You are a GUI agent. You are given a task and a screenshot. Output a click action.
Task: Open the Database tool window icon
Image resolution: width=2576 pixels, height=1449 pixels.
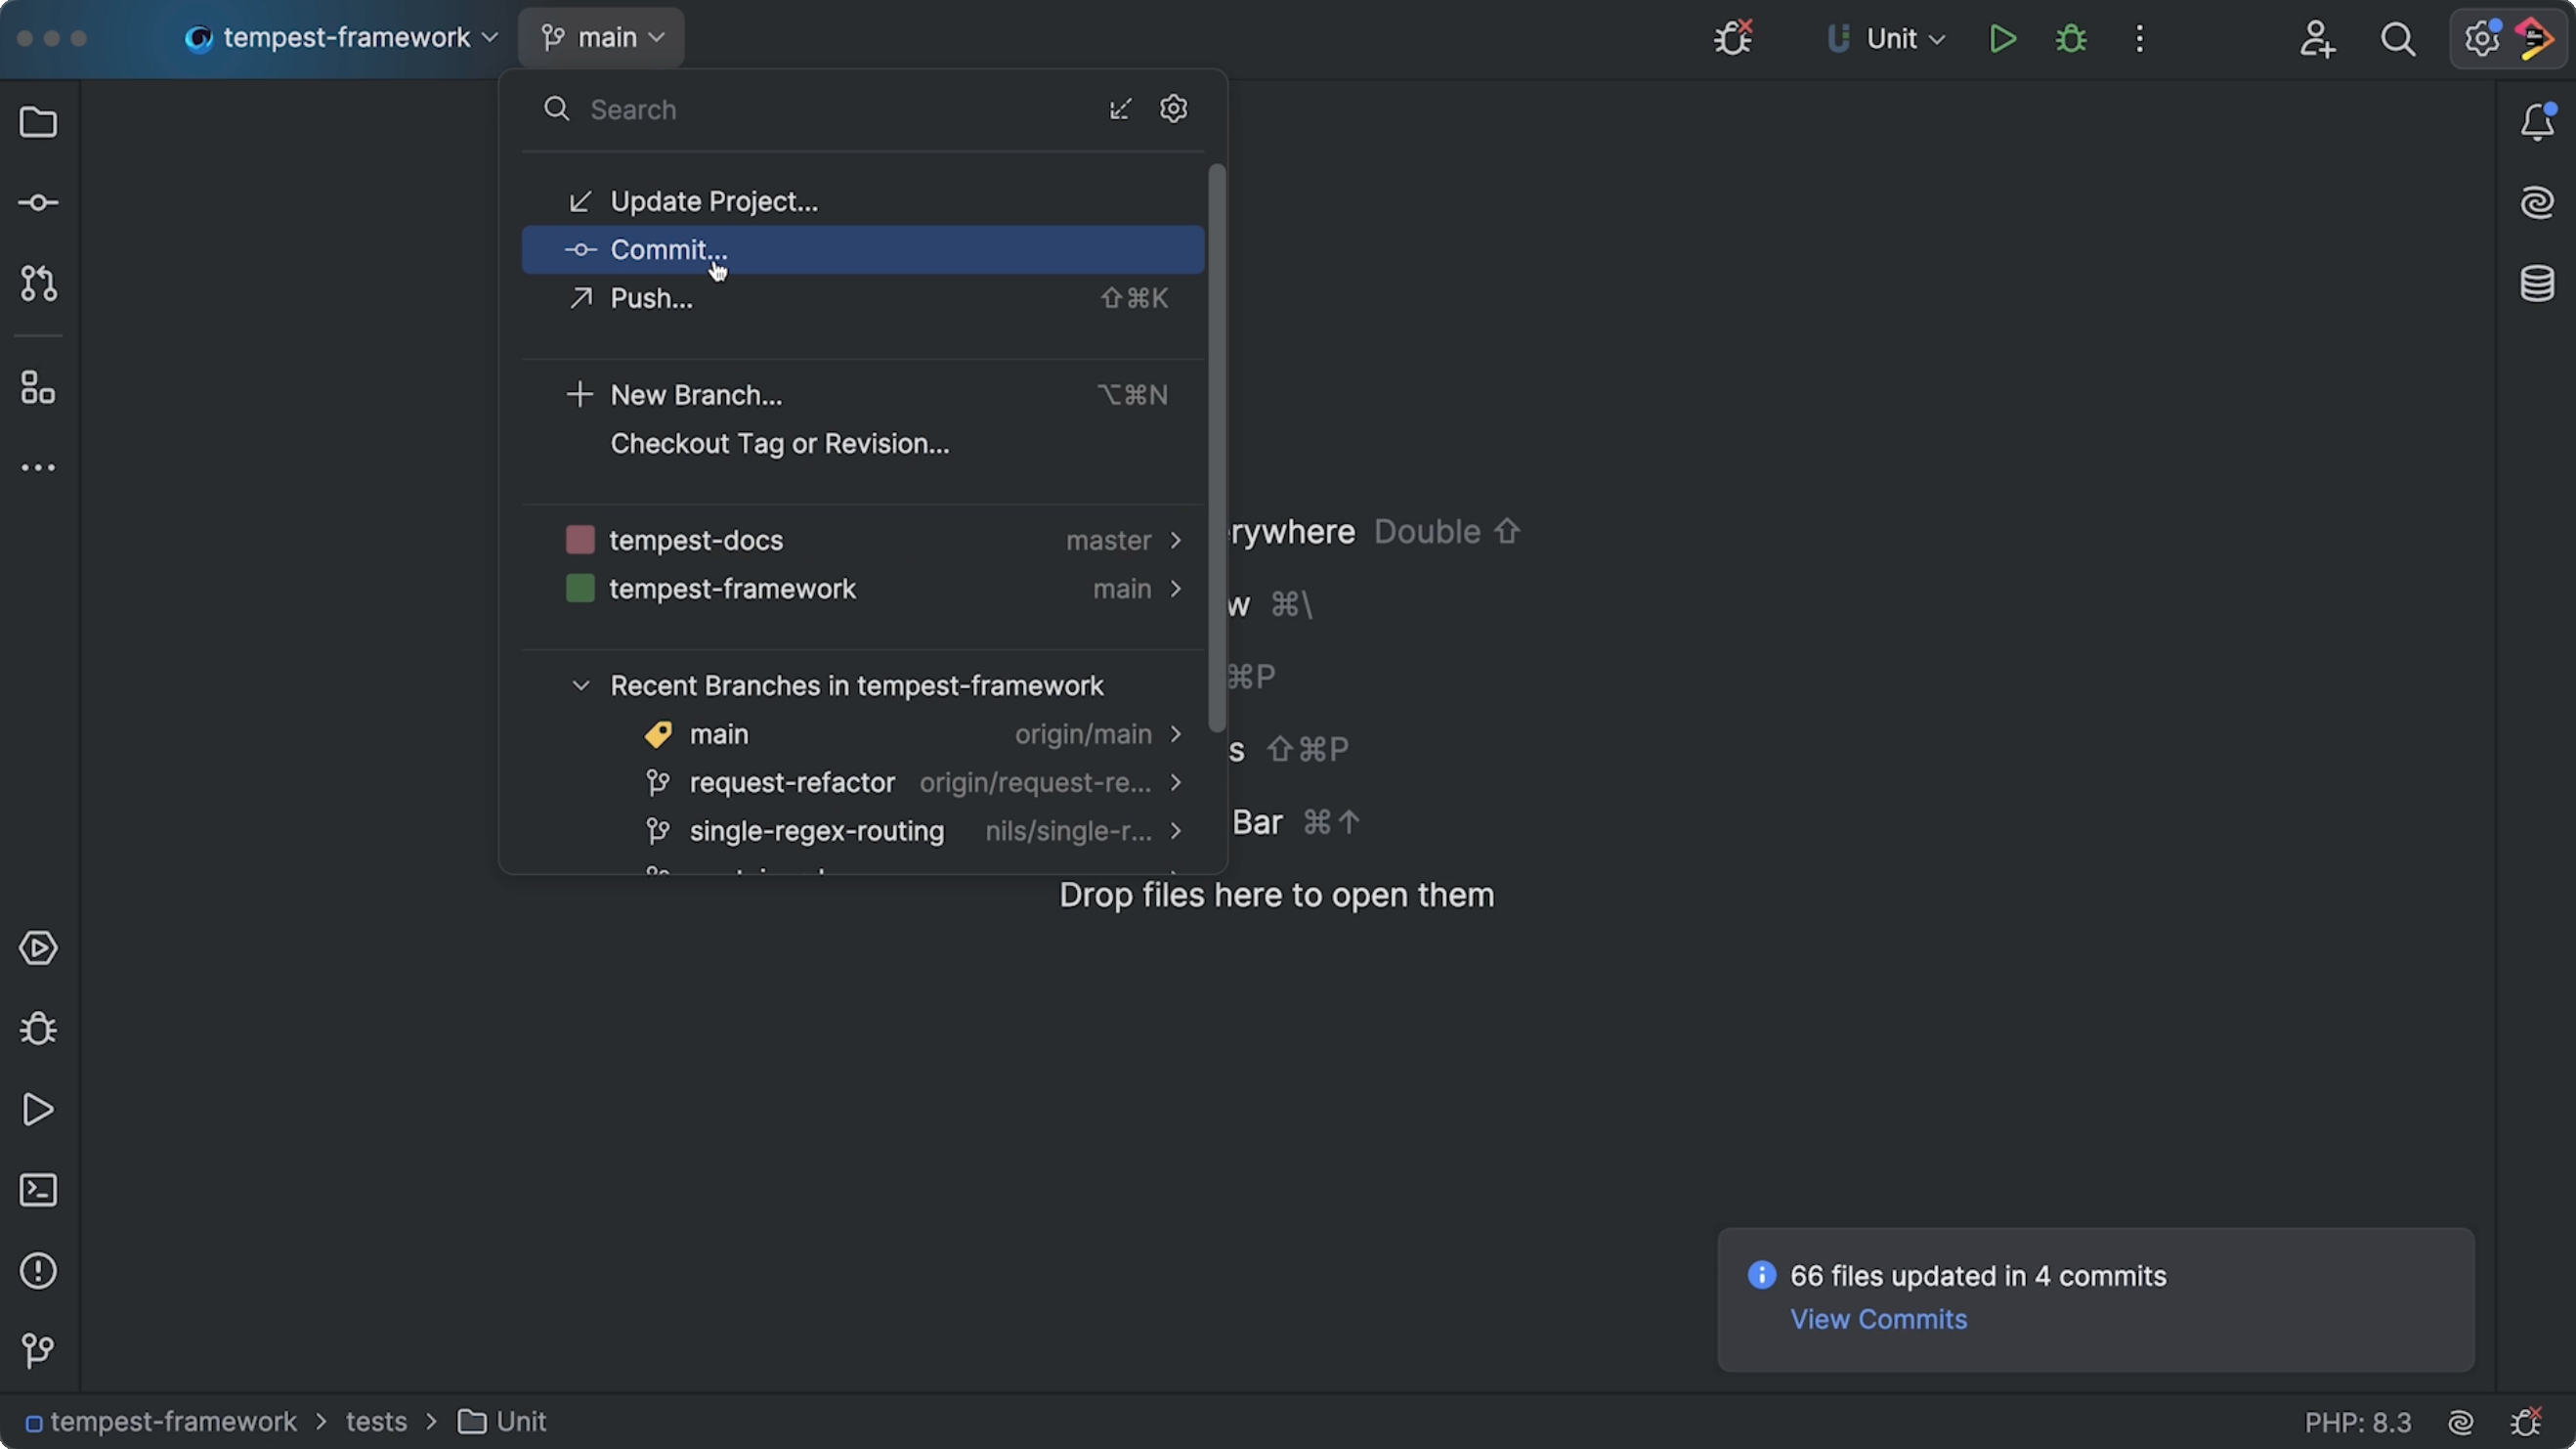pos(2537,284)
